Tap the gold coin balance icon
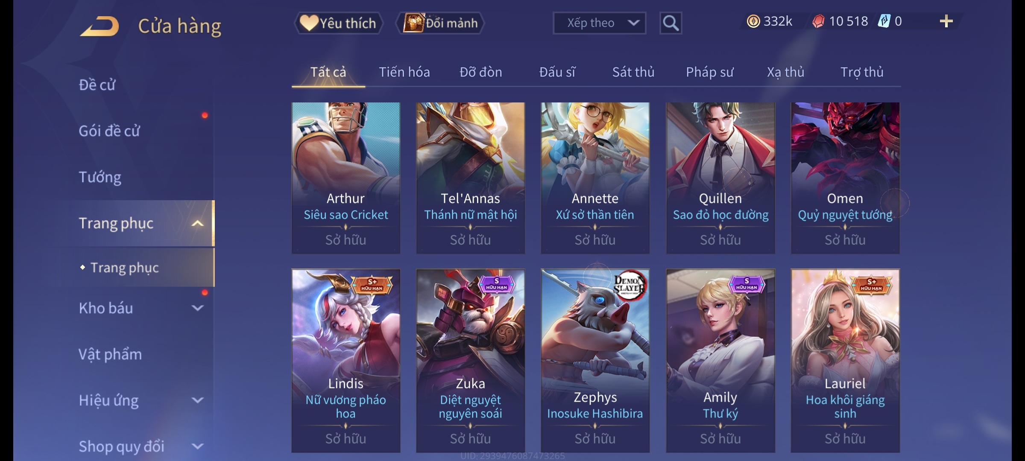The height and width of the screenshot is (461, 1025). [x=753, y=21]
